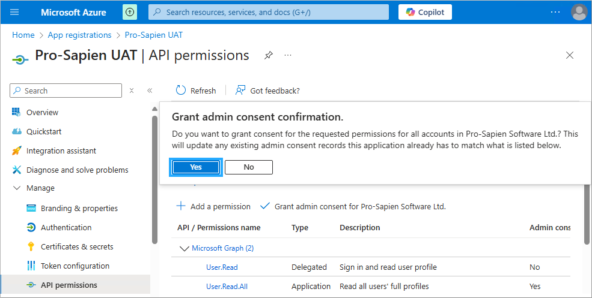
Task: Click the Quickstart cloud icon
Action: tap(17, 131)
